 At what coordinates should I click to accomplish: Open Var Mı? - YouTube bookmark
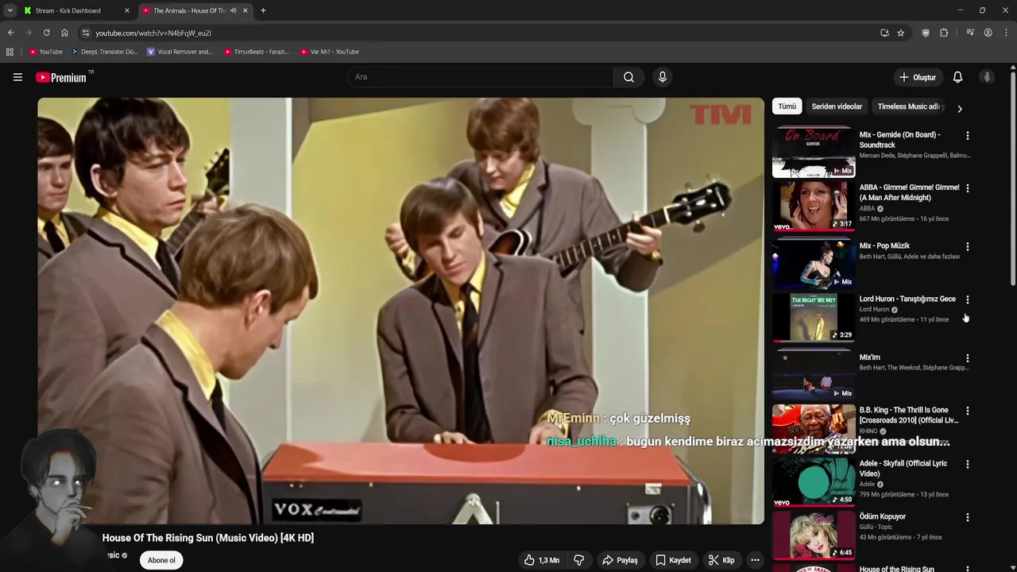pyautogui.click(x=330, y=52)
